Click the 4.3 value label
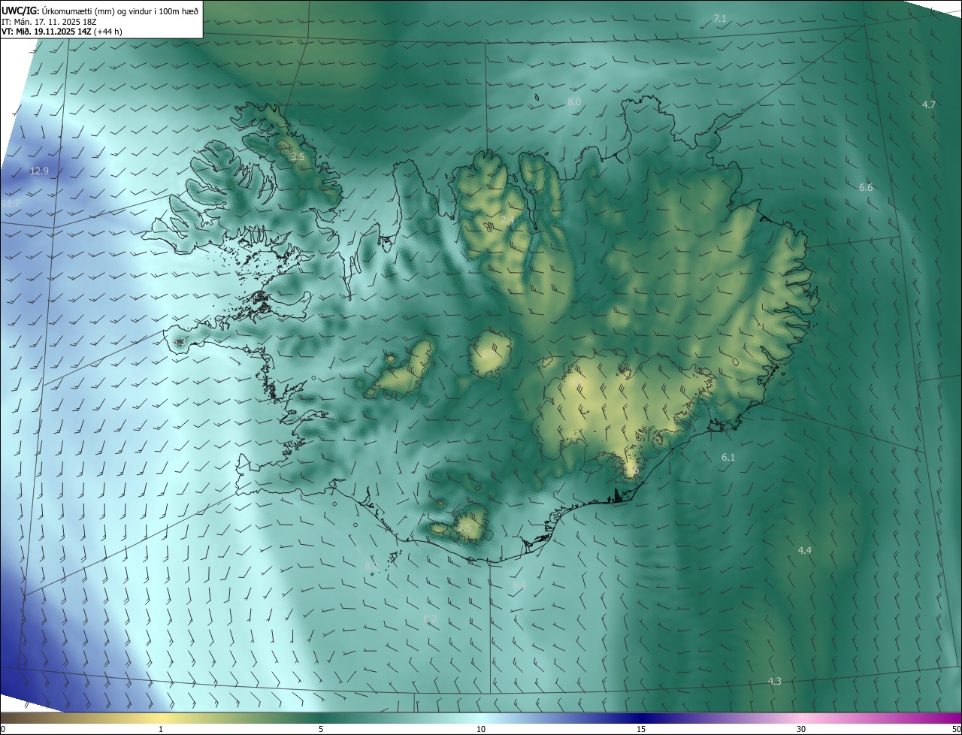Image resolution: width=962 pixels, height=735 pixels. [775, 681]
